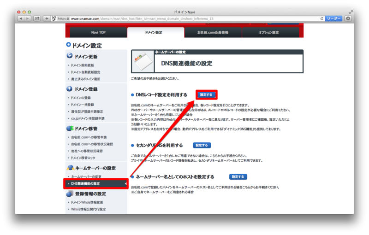Reload the page with the refresh icon
This screenshot has width=369, height=235.
[x=321, y=18]
